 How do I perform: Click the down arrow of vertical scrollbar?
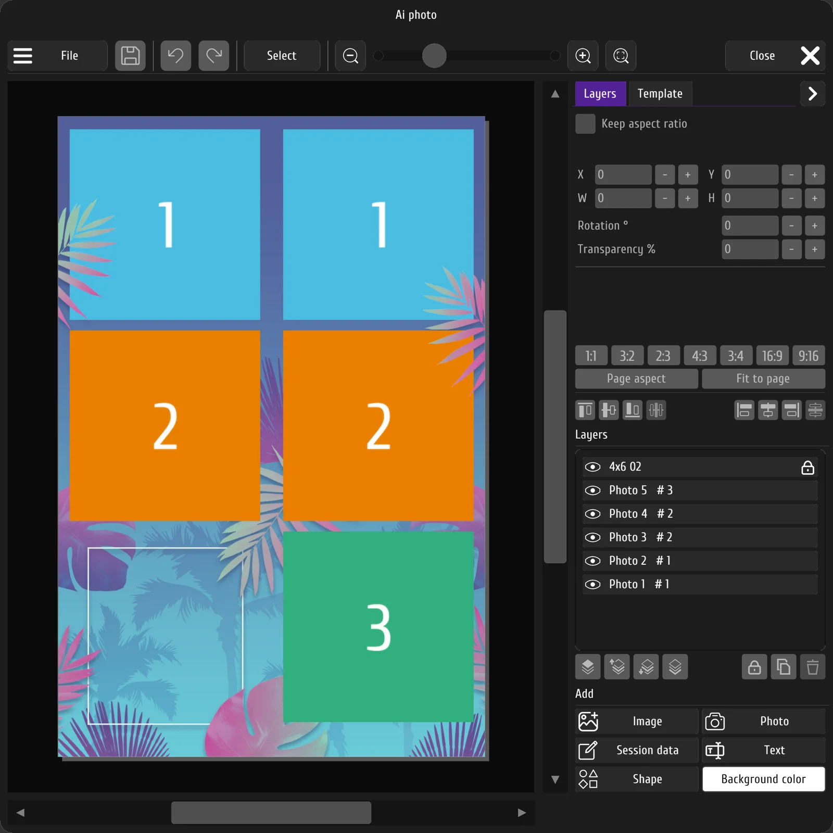coord(555,779)
